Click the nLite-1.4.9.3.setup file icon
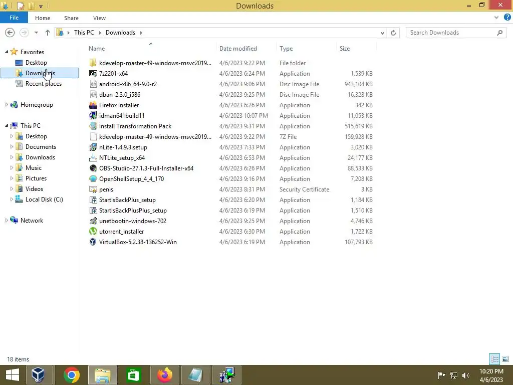The image size is (513, 385). [x=93, y=147]
